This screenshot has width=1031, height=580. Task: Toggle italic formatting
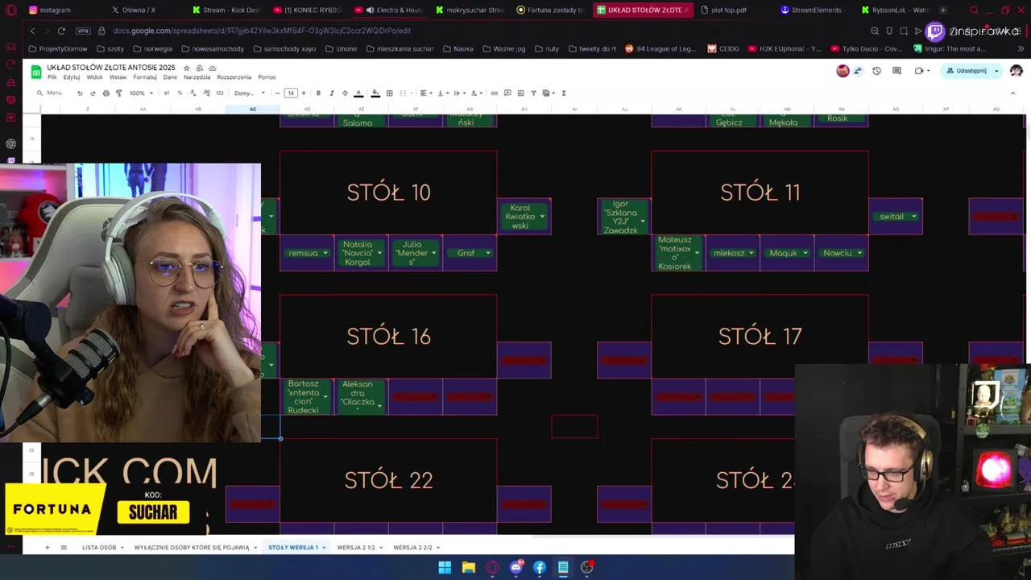coord(332,93)
